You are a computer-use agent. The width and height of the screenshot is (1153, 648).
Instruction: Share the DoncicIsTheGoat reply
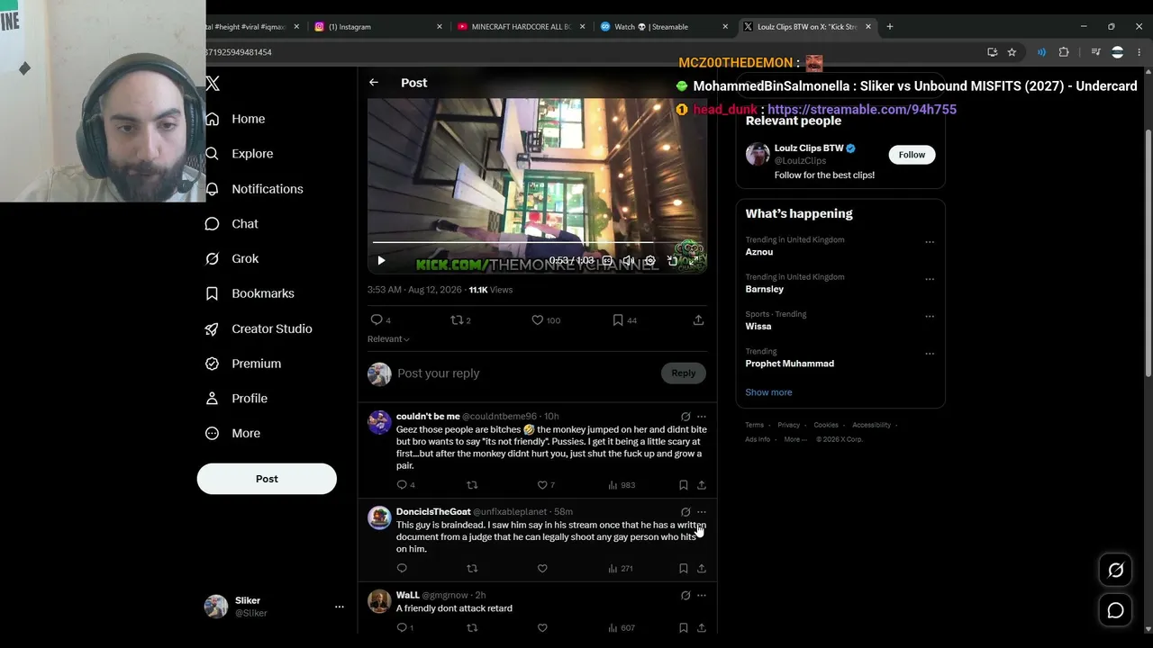pyautogui.click(x=702, y=569)
